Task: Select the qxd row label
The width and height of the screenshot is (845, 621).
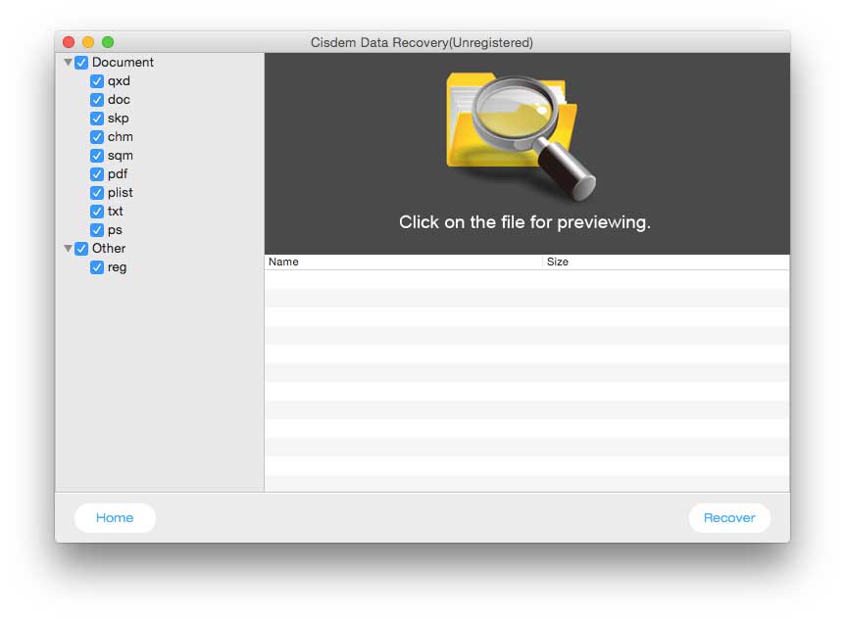Action: pyautogui.click(x=119, y=81)
